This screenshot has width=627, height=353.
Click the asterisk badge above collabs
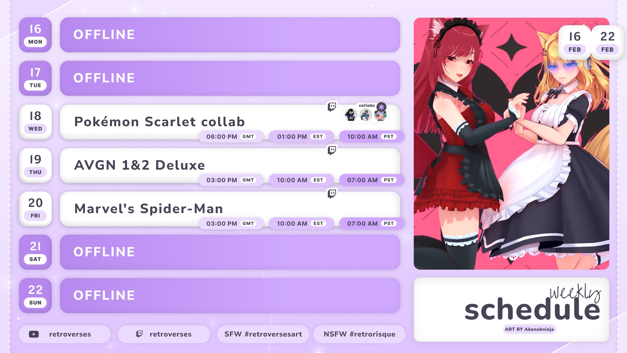pyautogui.click(x=381, y=107)
